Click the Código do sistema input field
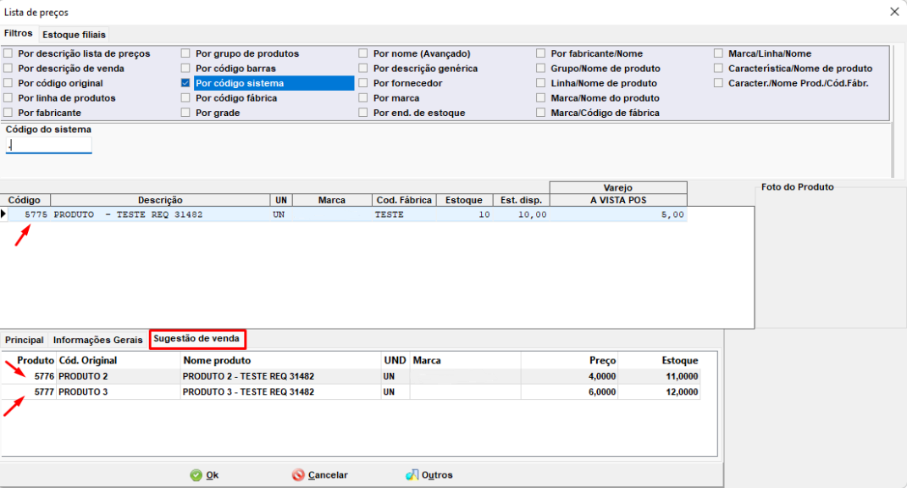This screenshot has width=907, height=488. [48, 145]
